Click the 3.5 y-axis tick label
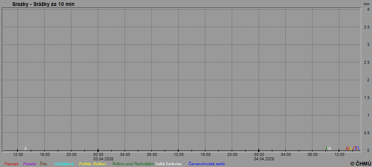Image resolution: width=372 pixels, height=167 pixels. [x=366, y=27]
